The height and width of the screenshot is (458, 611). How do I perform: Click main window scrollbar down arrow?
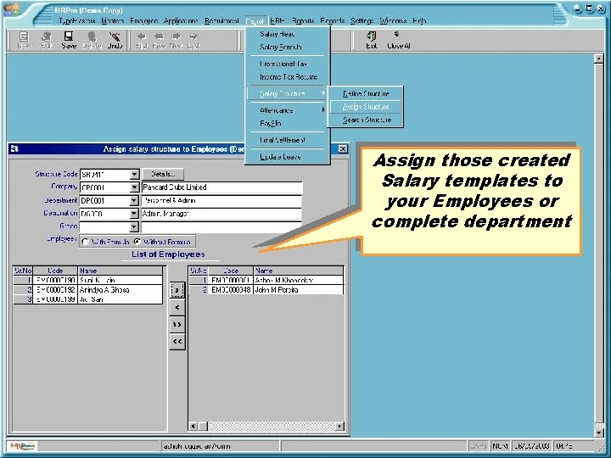point(599,433)
